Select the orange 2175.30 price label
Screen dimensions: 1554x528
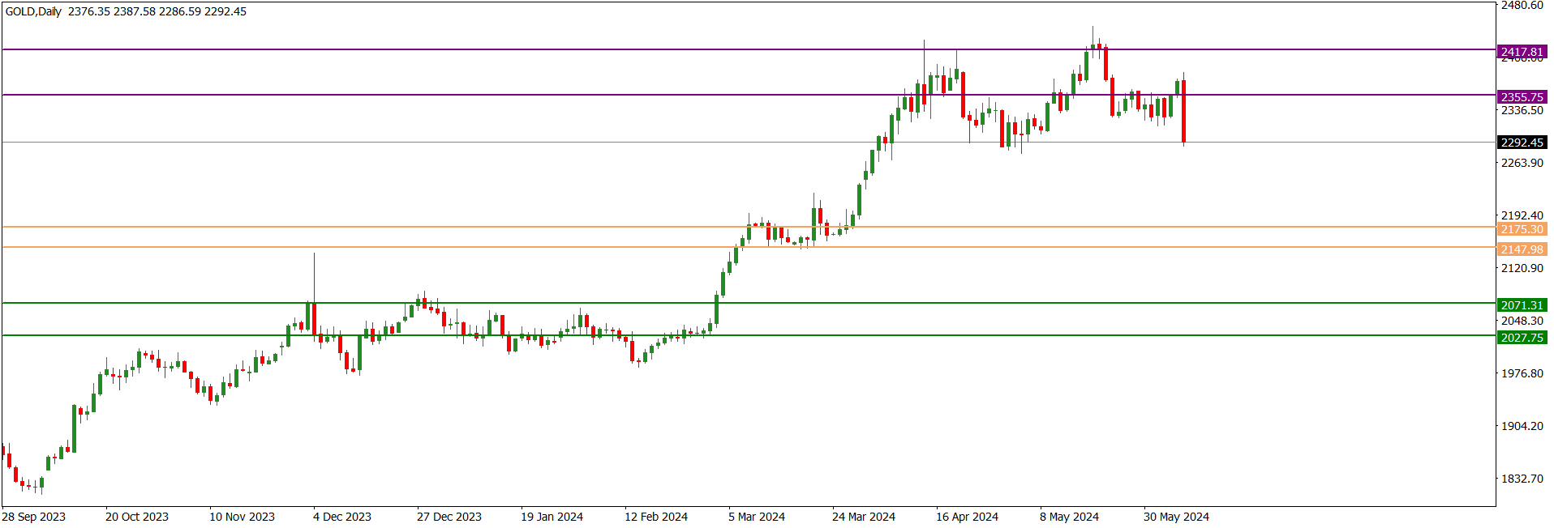pos(1522,229)
